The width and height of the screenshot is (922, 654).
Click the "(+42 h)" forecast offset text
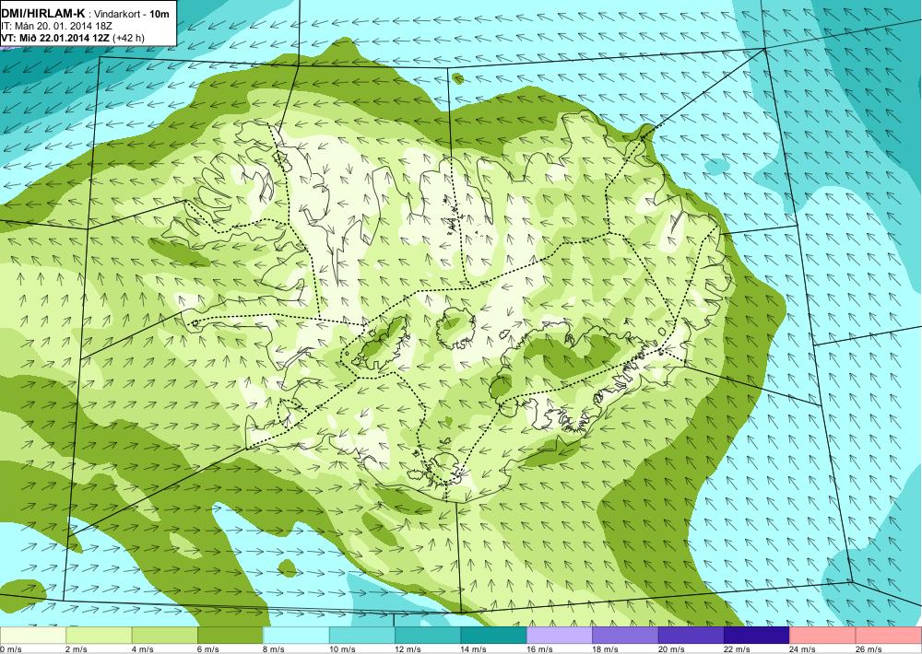128,38
